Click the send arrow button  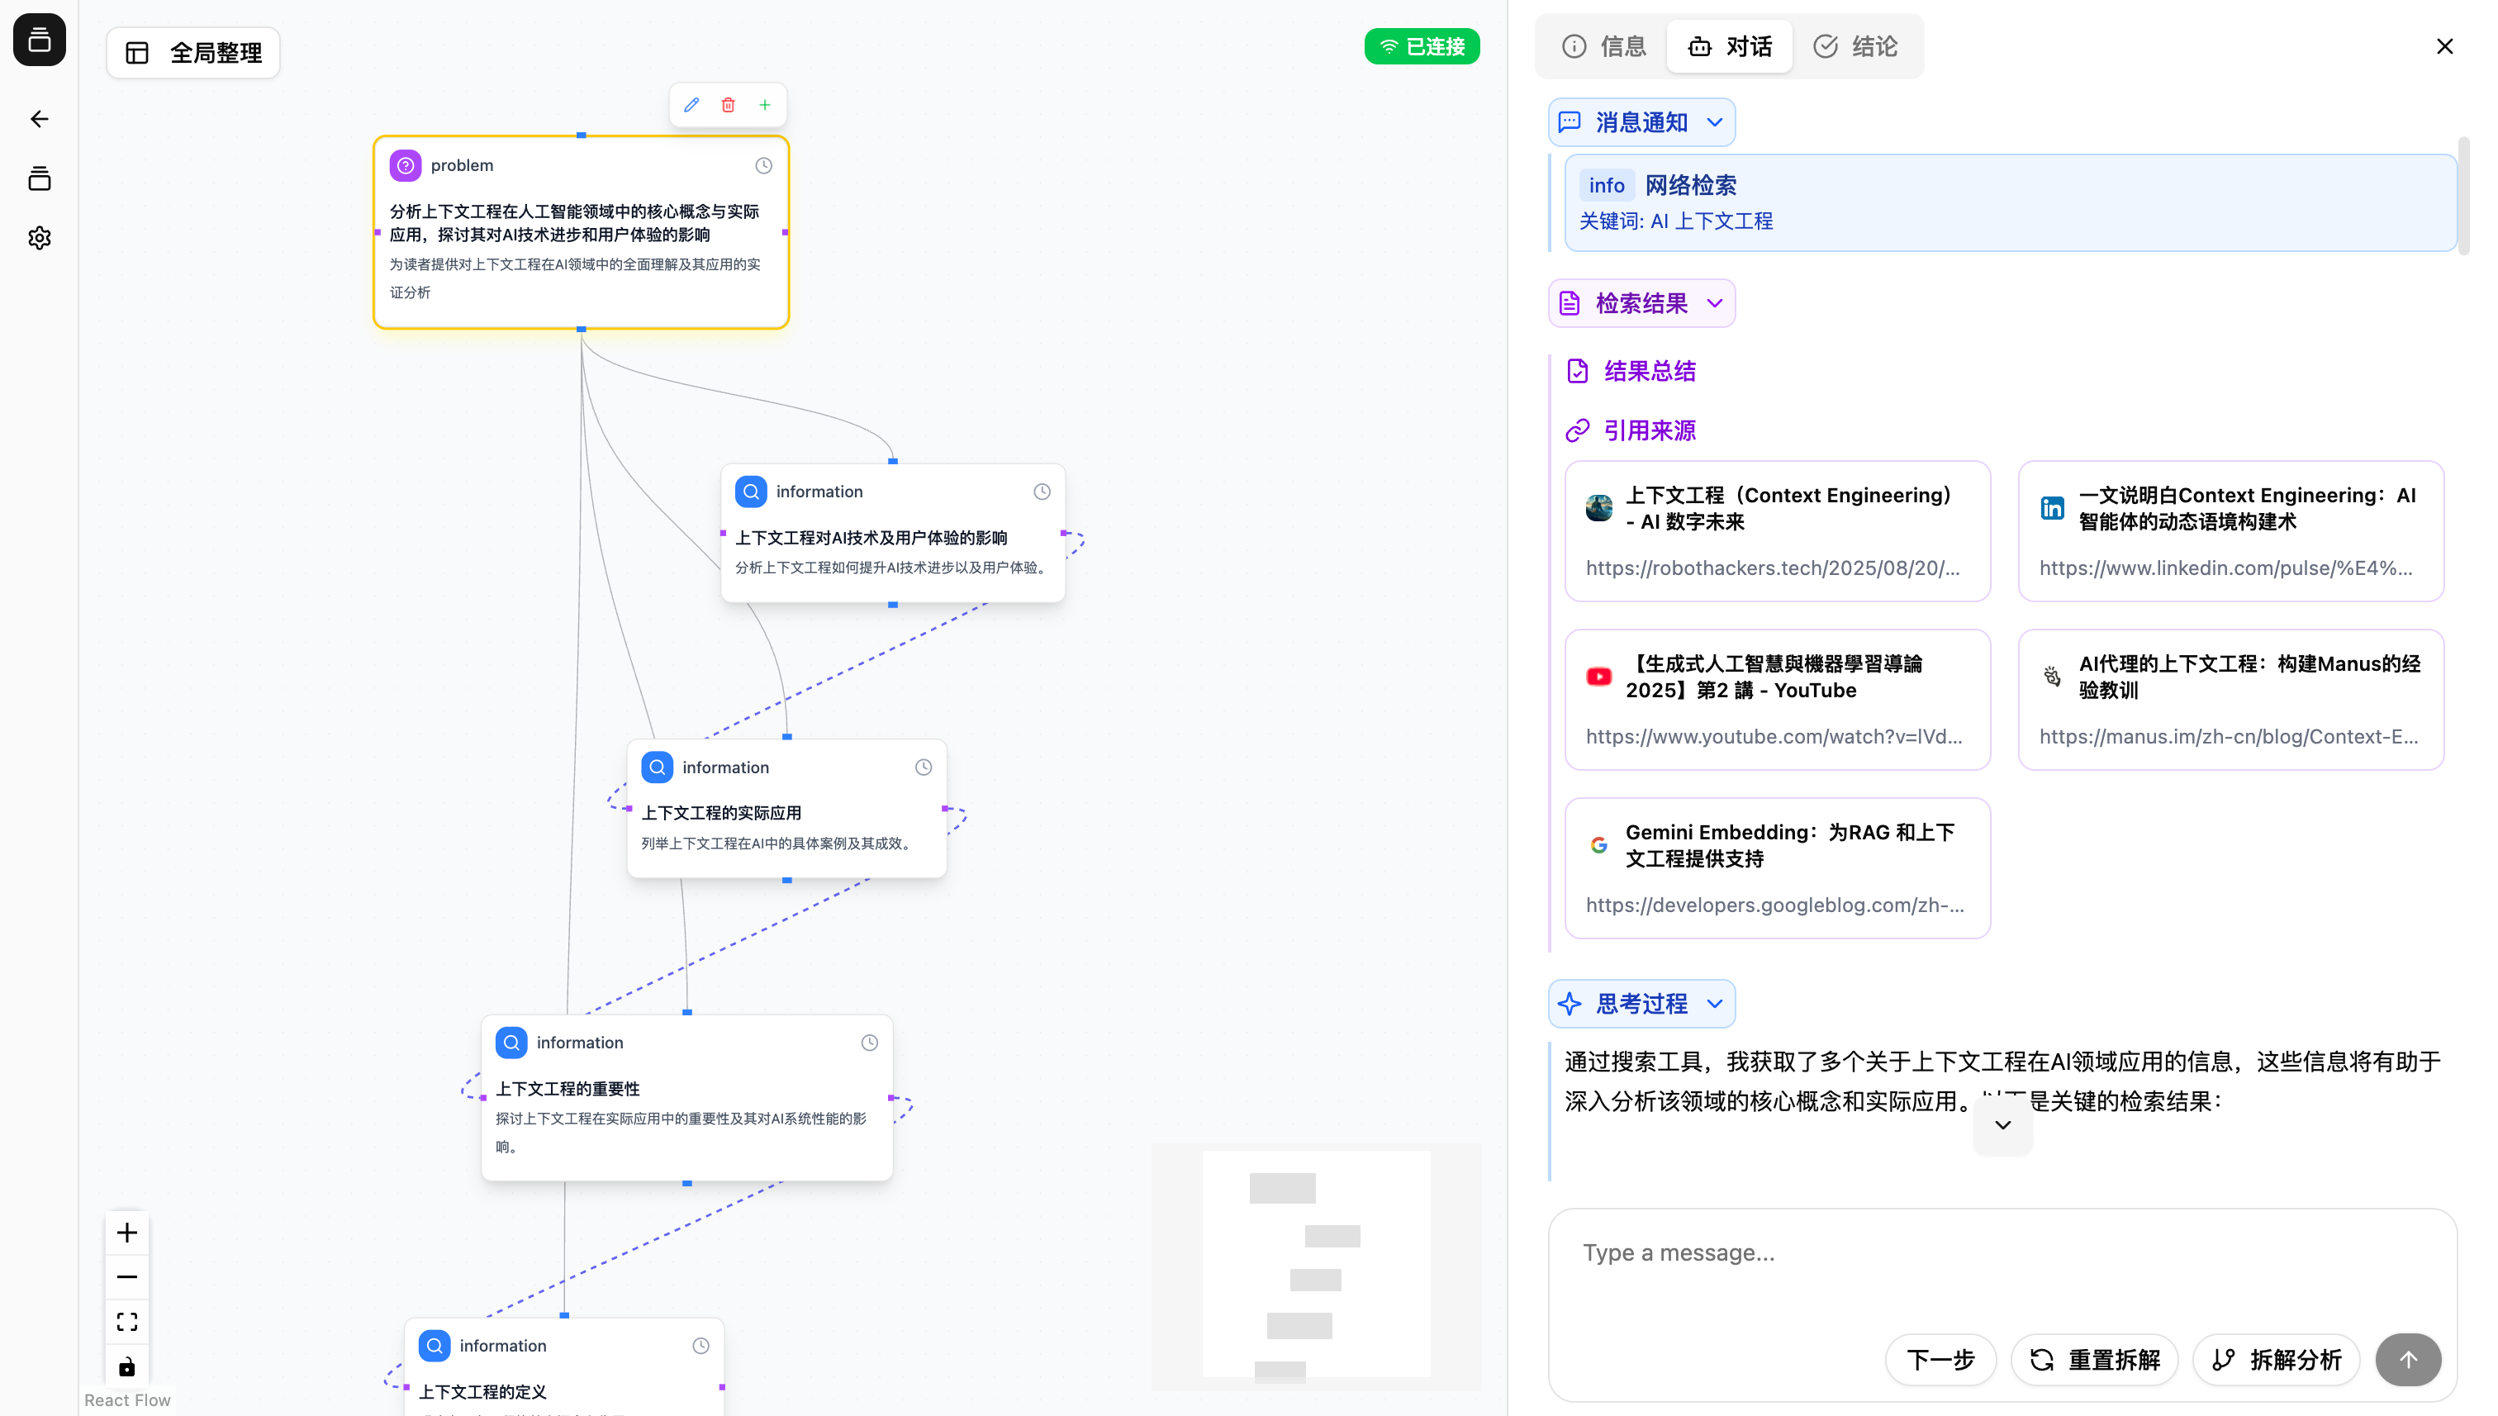tap(2408, 1360)
